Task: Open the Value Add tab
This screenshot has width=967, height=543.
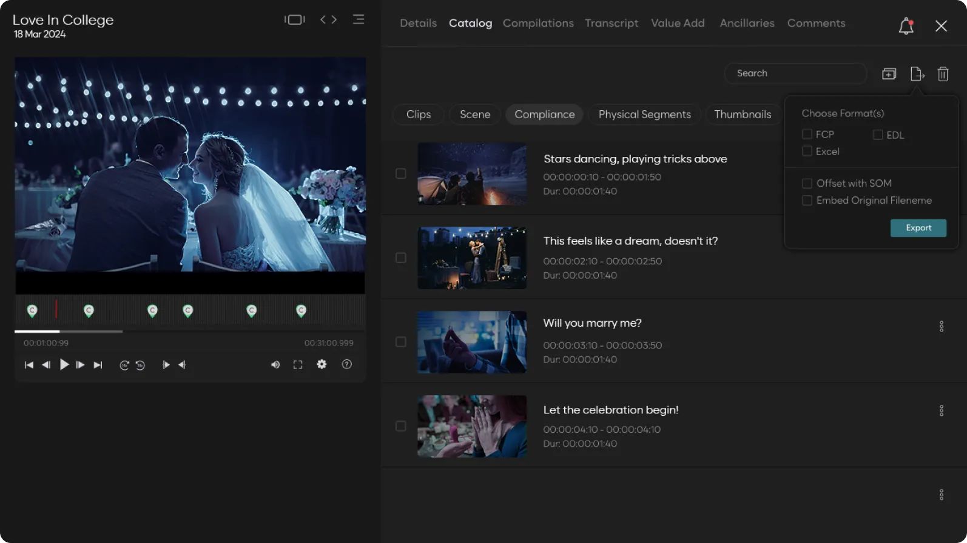Action: click(x=678, y=23)
